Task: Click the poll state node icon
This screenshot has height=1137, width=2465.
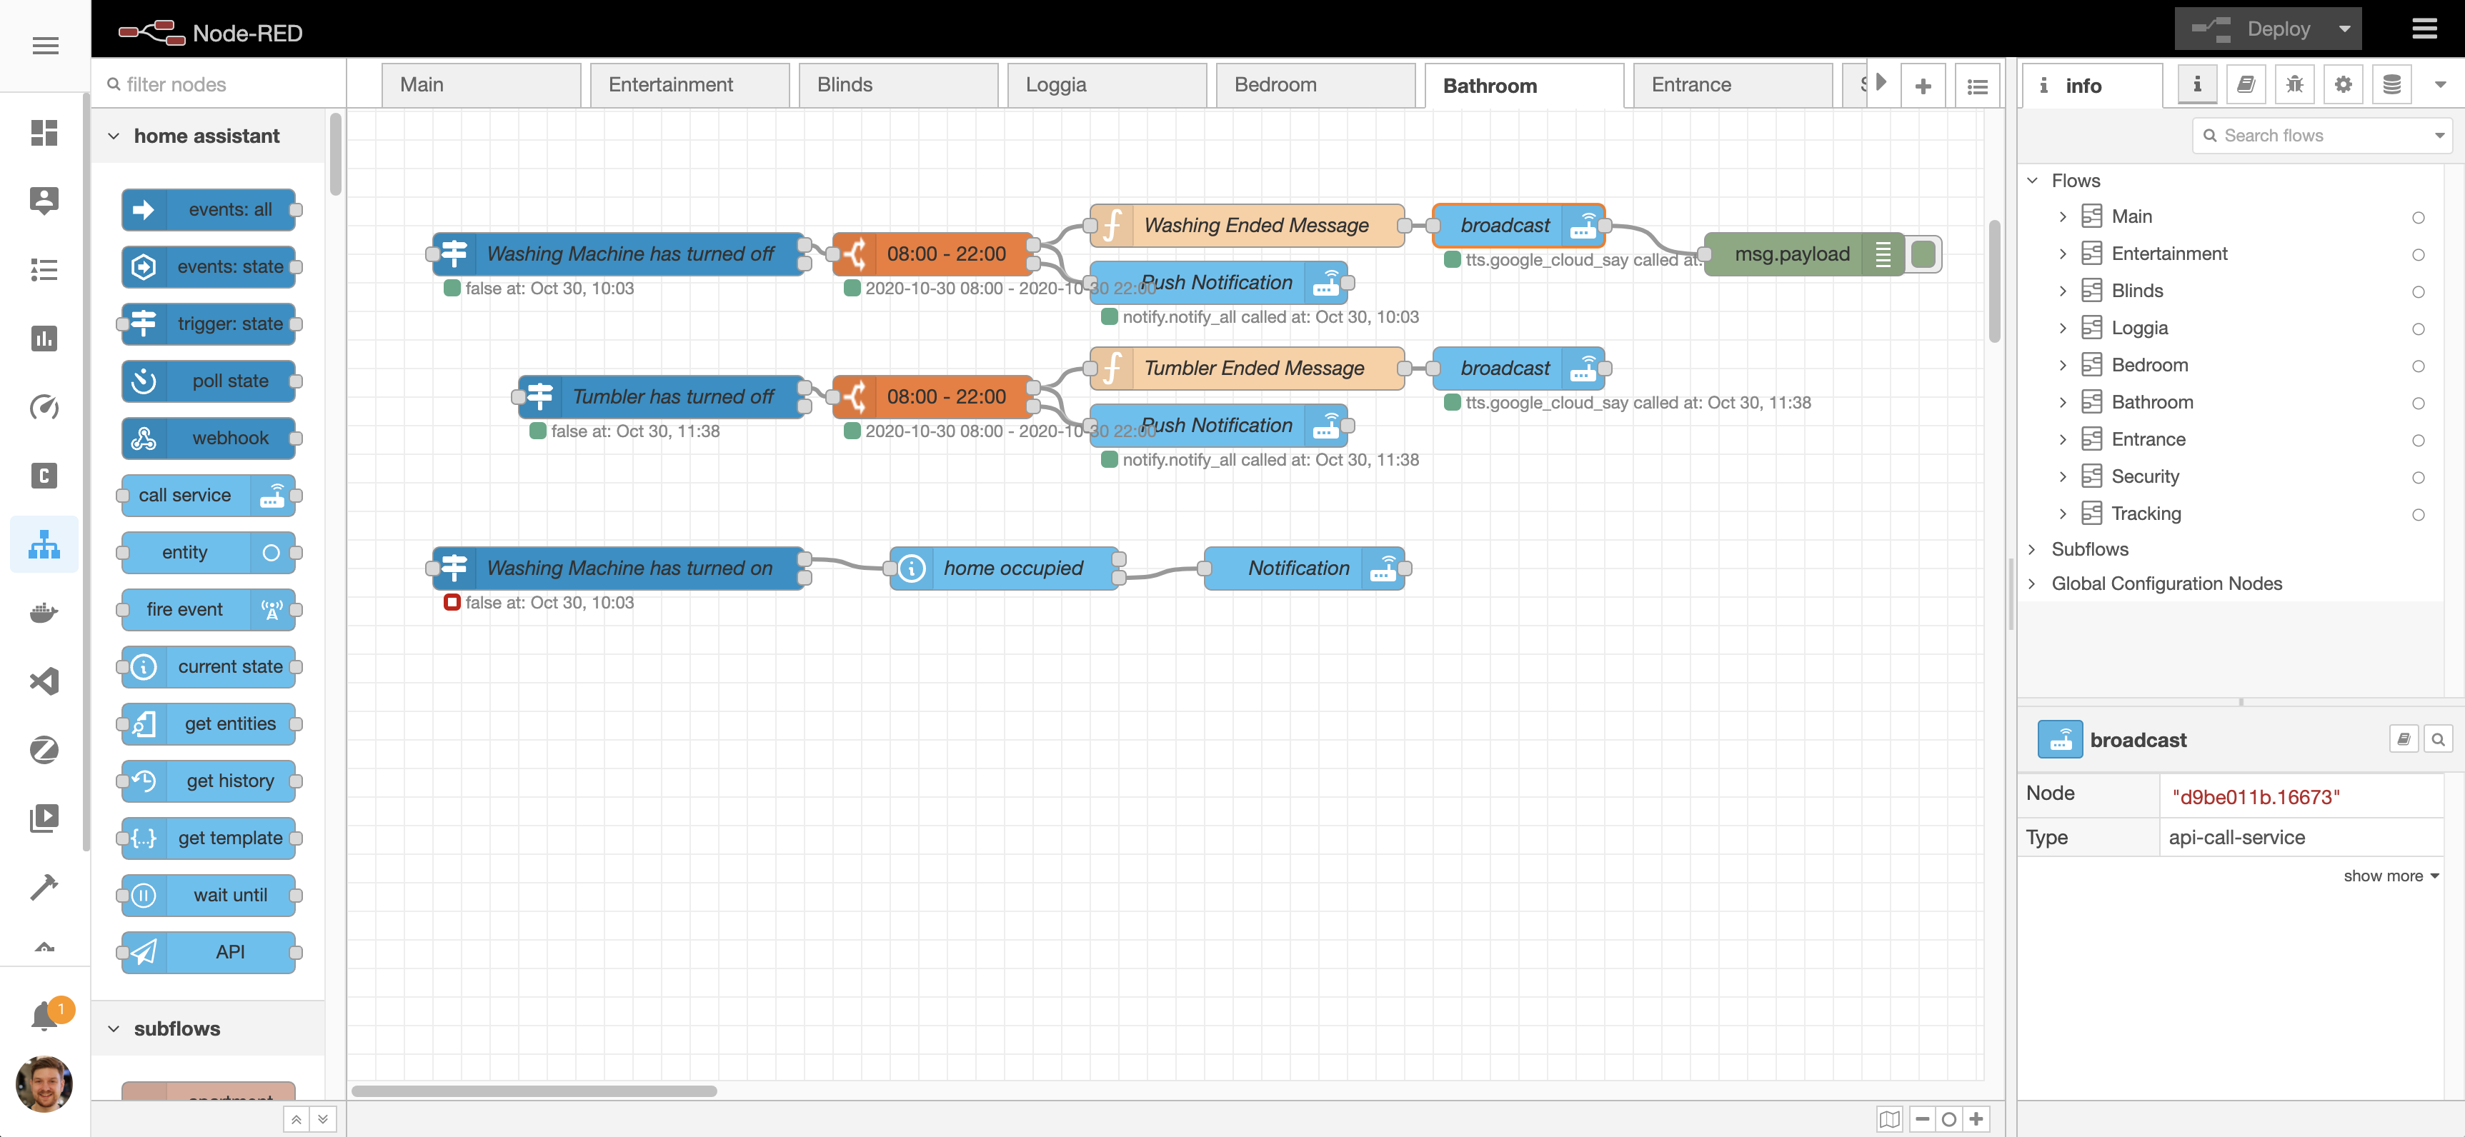Action: coord(143,380)
